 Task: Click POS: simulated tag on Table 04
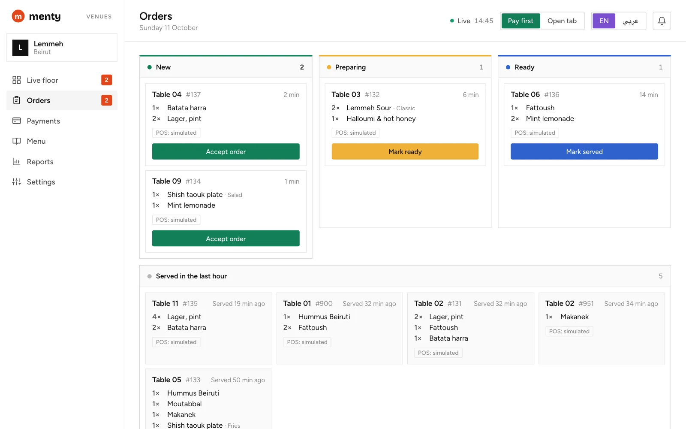click(176, 133)
